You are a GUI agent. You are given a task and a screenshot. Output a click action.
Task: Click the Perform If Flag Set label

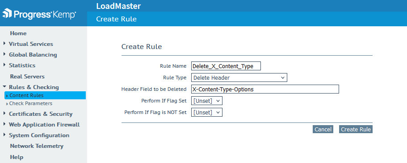[164, 101]
